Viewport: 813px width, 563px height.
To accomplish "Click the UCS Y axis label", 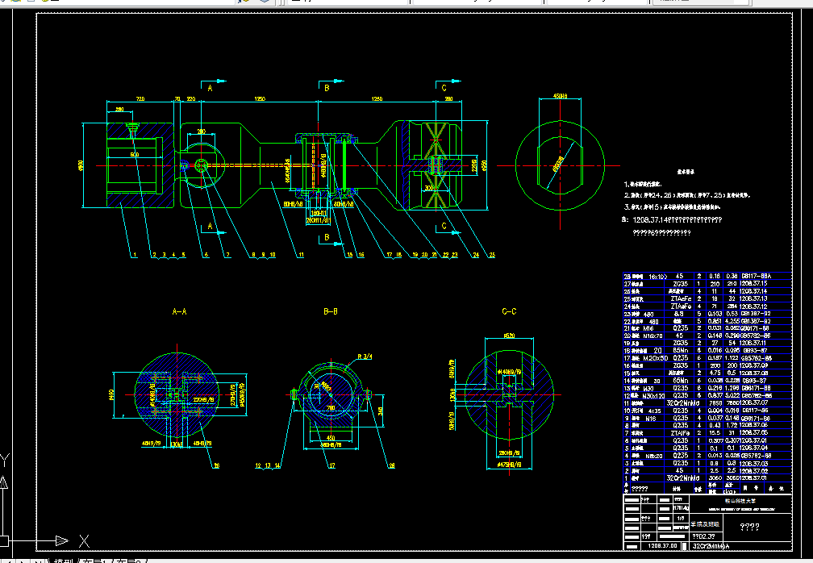I will pyautogui.click(x=5, y=459).
